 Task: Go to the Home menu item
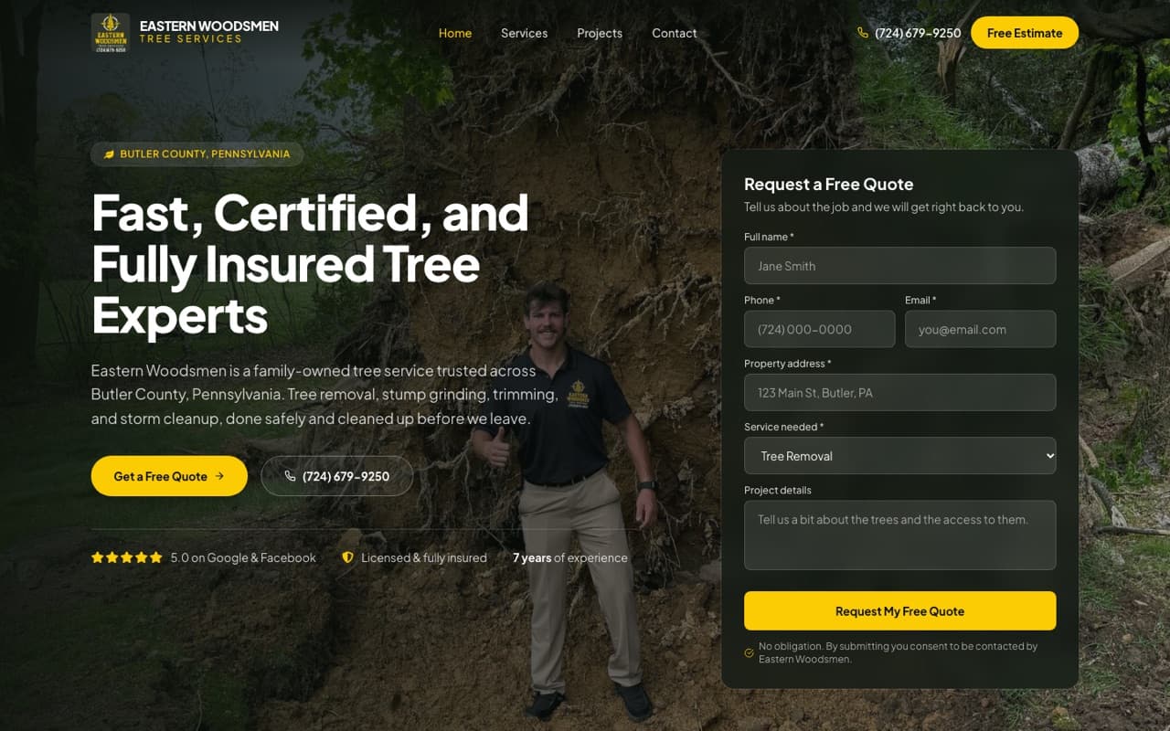[x=455, y=33]
